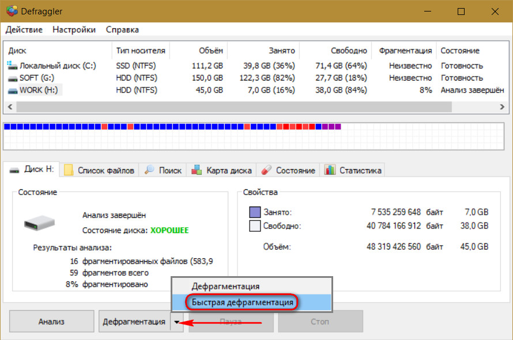This screenshot has width=513, height=340.
Task: Switch to the Статистика tab
Action: pos(353,170)
